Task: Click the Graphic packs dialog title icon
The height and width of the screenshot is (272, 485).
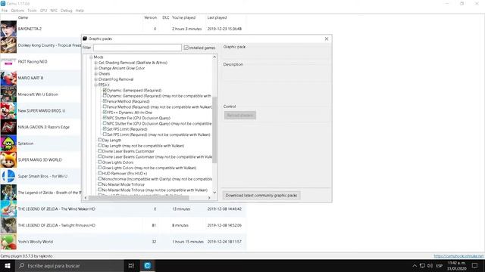Action: [x=85, y=39]
